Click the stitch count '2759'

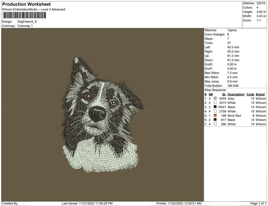tap(223, 111)
